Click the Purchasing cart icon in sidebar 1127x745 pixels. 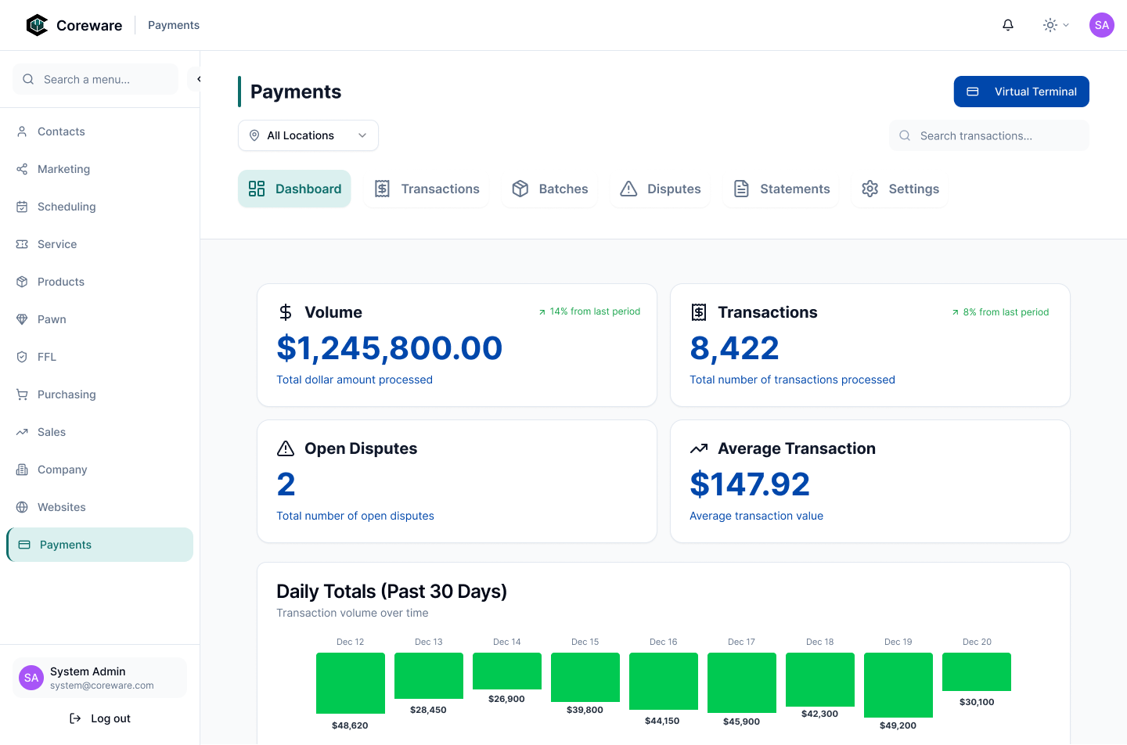point(22,394)
